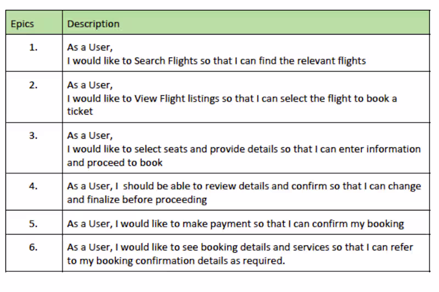The image size is (439, 292).
Task: Select epic number 5 cell
Action: point(33,224)
